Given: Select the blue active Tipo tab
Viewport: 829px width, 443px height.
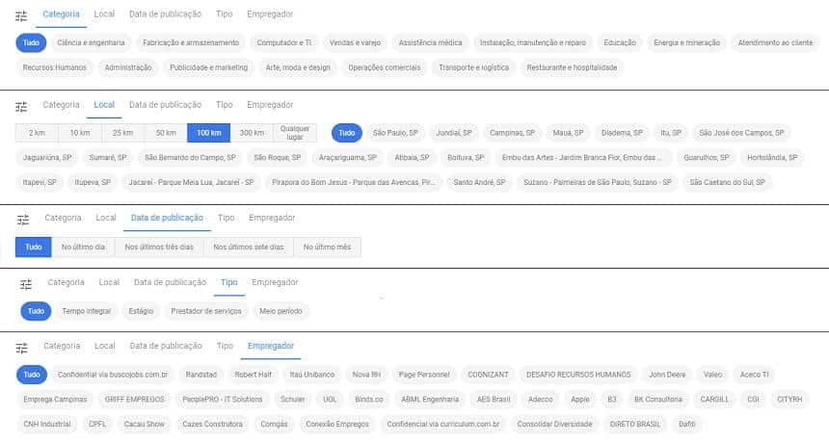Looking at the screenshot, I should click(228, 282).
